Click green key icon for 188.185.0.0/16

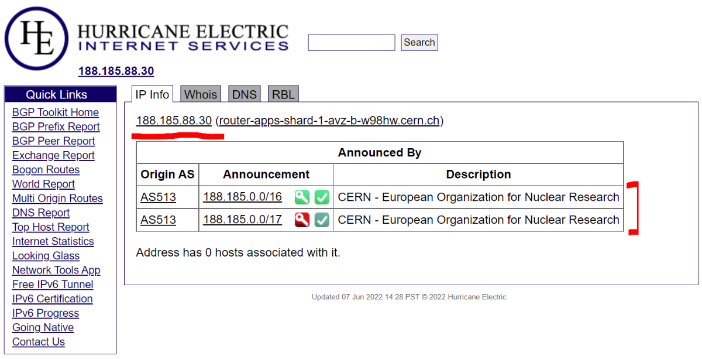[302, 197]
